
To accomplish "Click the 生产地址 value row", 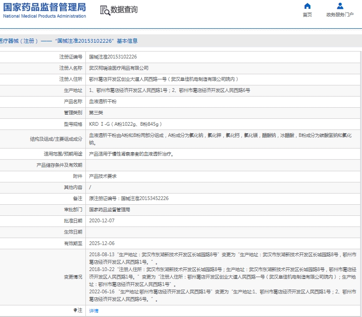I will pyautogui.click(x=169, y=91).
